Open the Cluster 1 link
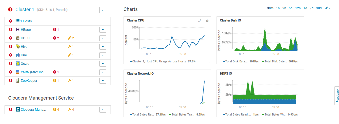 [x=25, y=10]
